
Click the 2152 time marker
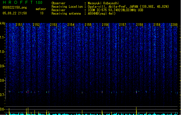coord(36,24)
